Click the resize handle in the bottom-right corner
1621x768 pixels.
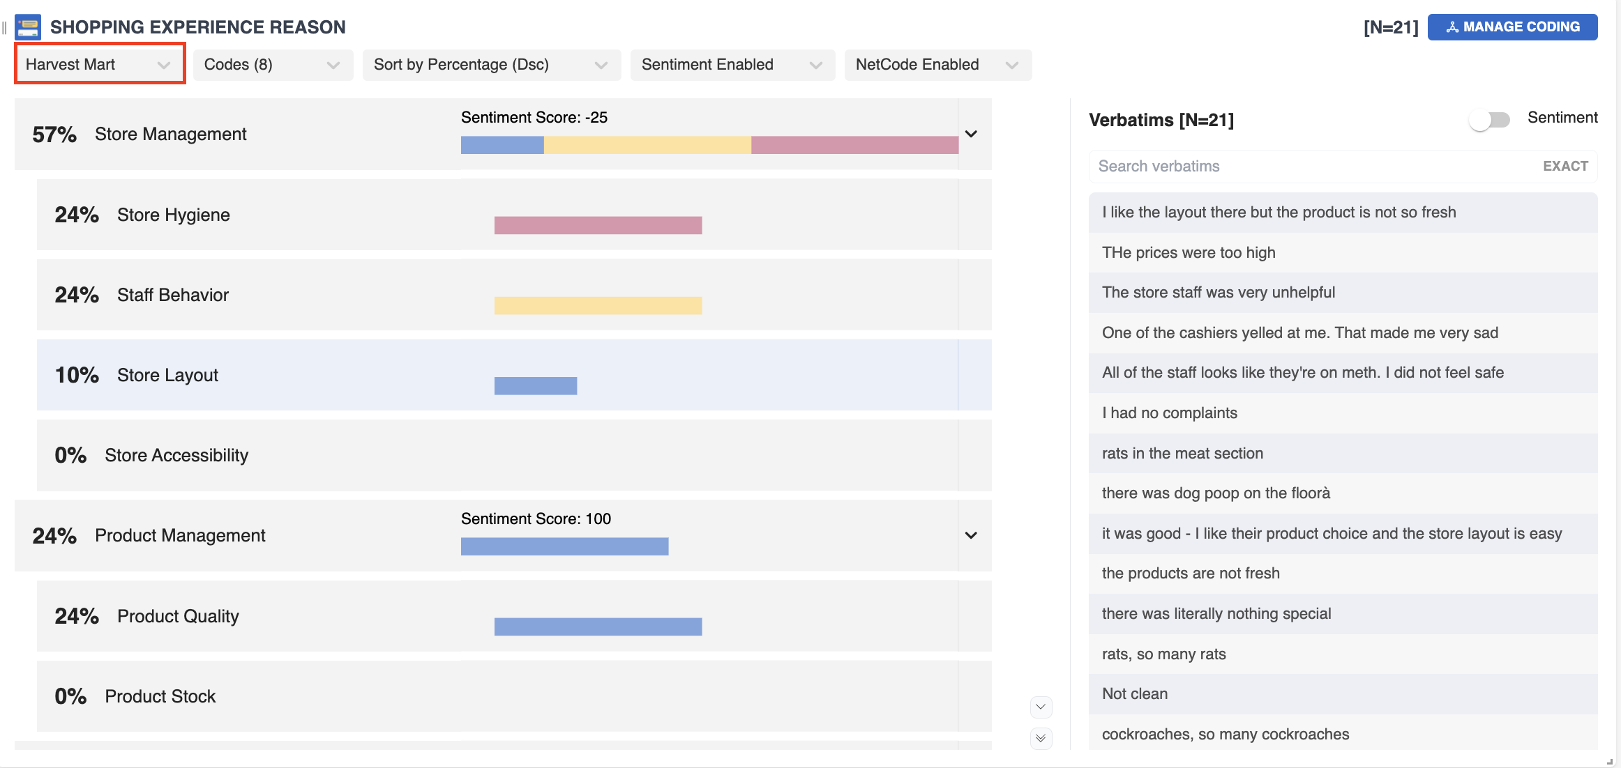pos(1610,762)
